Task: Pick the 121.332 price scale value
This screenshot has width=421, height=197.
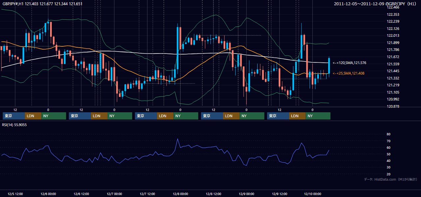Action: pos(392,78)
